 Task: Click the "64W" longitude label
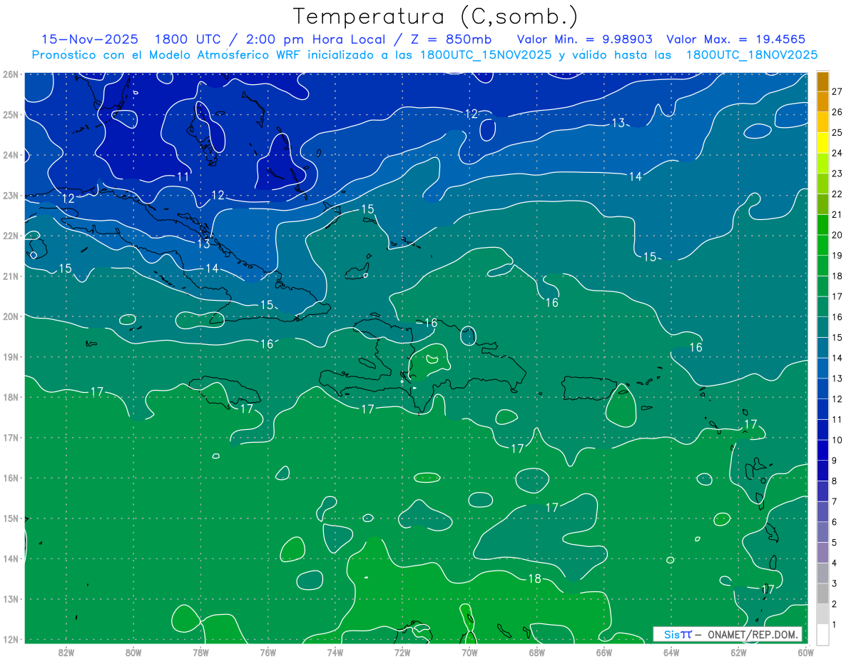pyautogui.click(x=671, y=652)
